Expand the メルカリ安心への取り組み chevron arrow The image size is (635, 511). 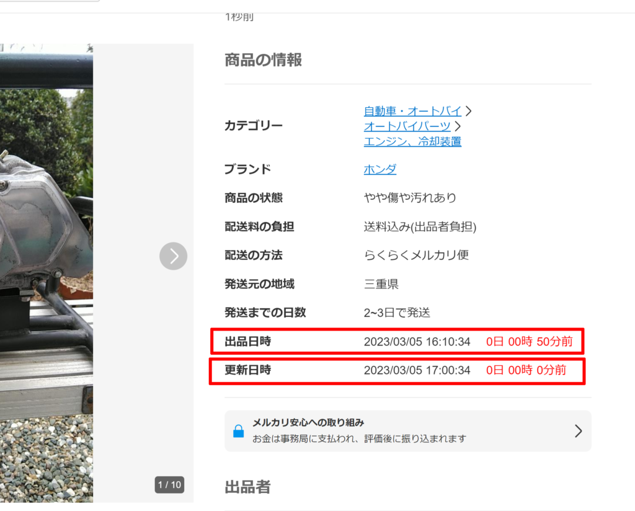578,431
